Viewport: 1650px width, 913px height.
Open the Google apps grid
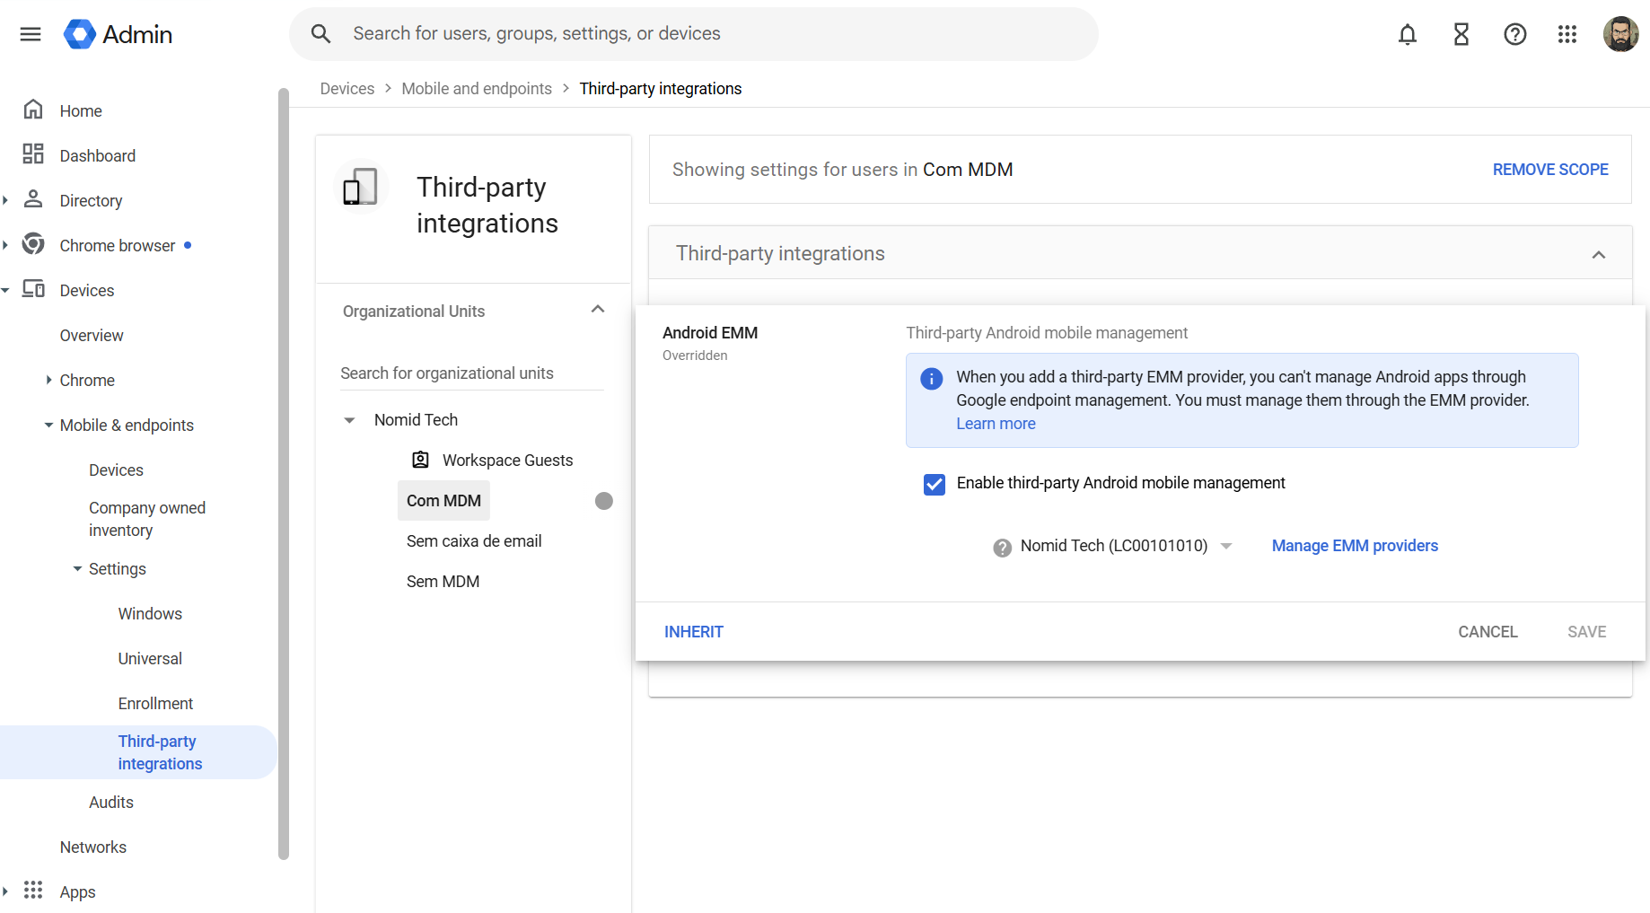[x=1567, y=34]
